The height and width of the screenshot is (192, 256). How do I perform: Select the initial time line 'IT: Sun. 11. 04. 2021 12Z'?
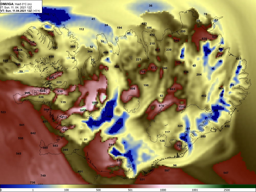click(x=16, y=7)
